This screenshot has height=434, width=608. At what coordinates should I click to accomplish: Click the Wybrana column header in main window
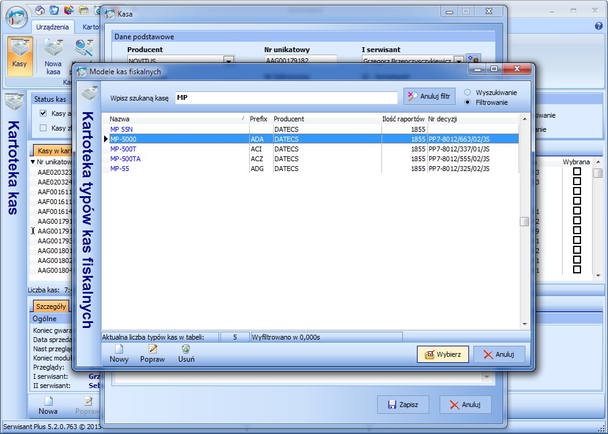click(x=576, y=162)
